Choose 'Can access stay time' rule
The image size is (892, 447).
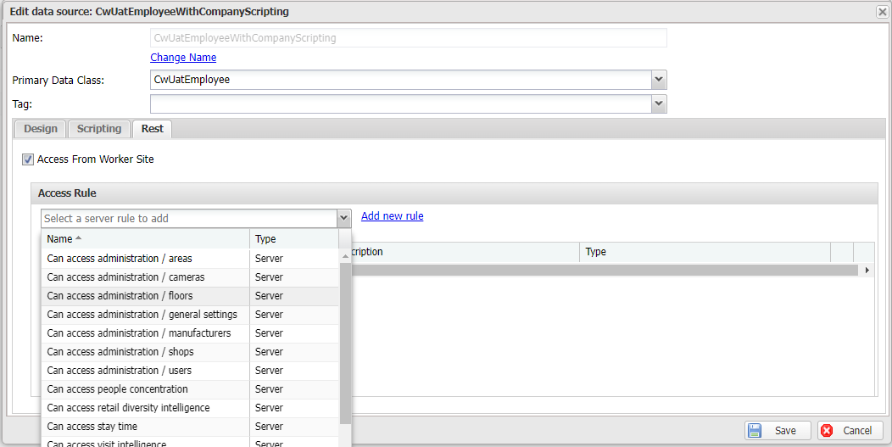click(92, 427)
